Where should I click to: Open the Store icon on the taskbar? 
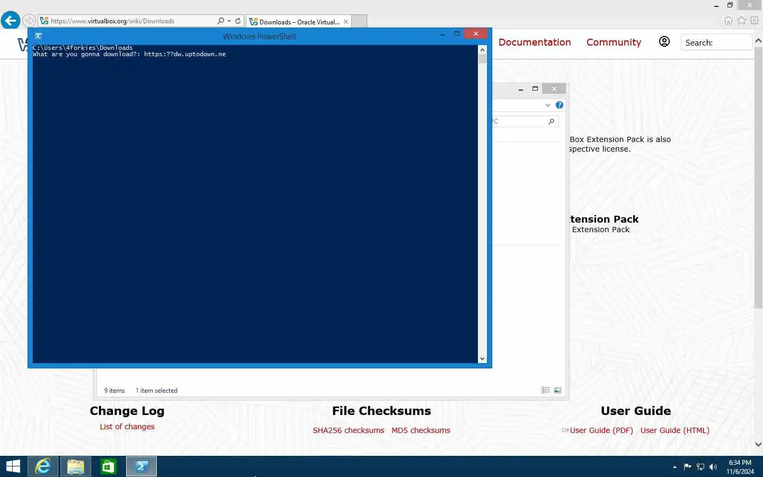point(108,466)
